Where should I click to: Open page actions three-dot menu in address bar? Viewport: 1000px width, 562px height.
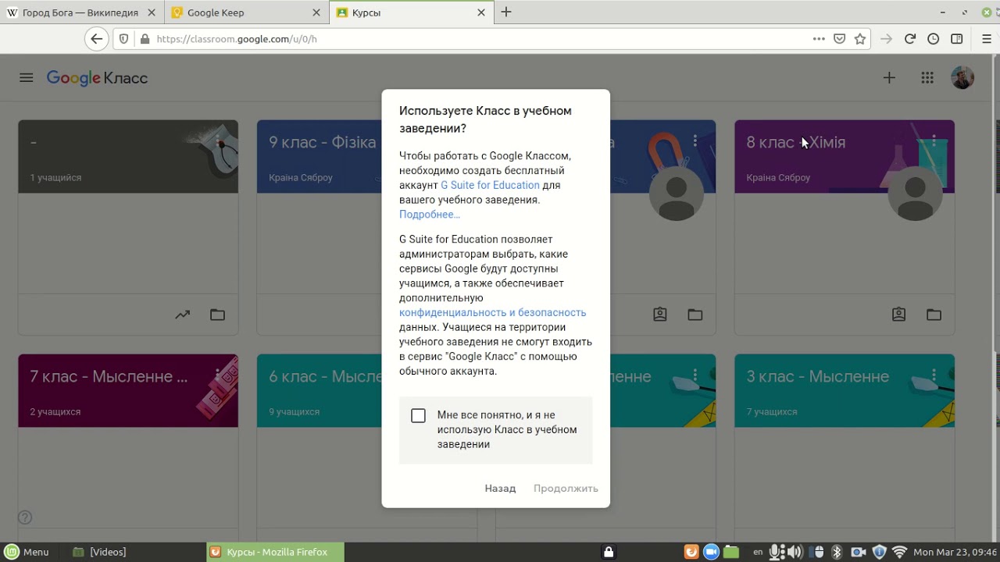(819, 39)
